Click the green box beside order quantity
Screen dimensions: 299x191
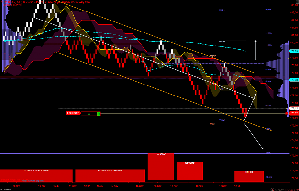(99, 114)
